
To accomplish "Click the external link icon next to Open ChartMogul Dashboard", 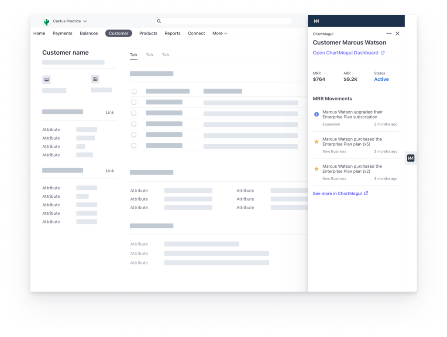I will pos(382,53).
